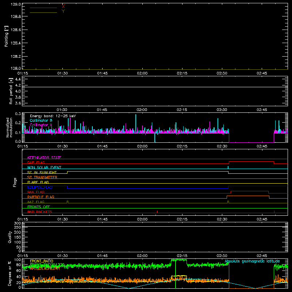Select the NON_SOLAR_EVENT flag label
This screenshot has height=292, width=292.
point(44,168)
